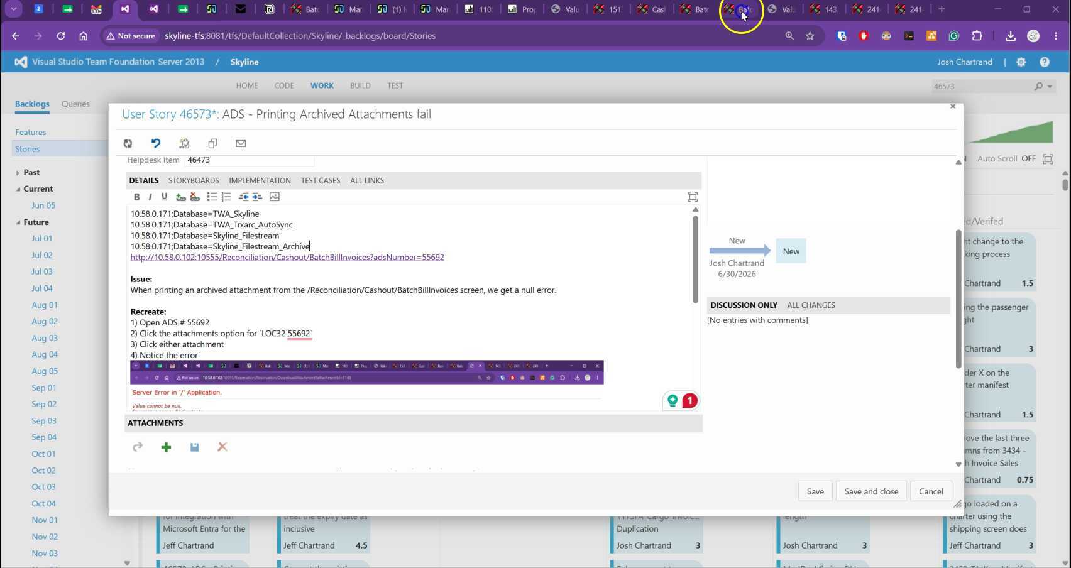Expand the Past iterations node
Screen dimensions: 1071x568
tap(18, 173)
